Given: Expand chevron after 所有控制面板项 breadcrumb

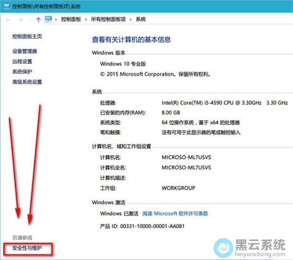Looking at the screenshot, I should (130, 19).
